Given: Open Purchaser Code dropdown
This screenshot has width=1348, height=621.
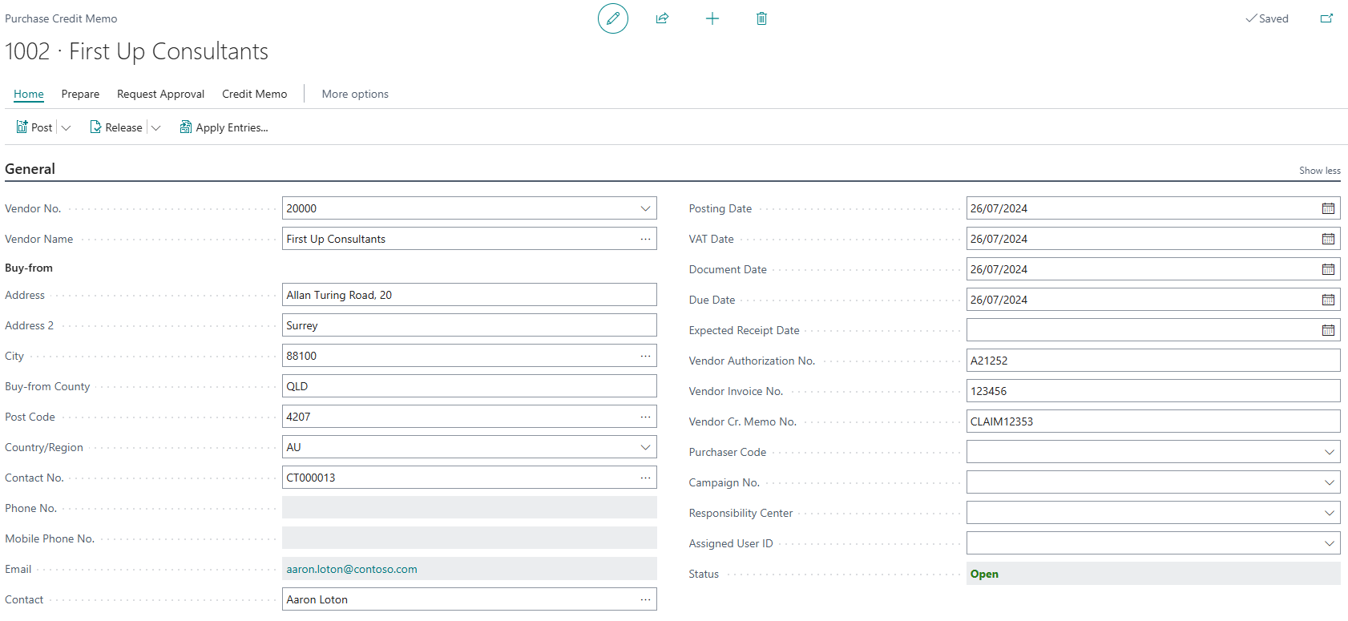Looking at the screenshot, I should [x=1329, y=452].
